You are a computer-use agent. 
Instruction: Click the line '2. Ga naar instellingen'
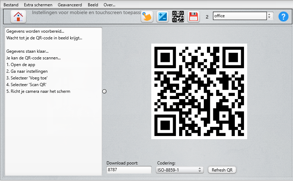coord(27,71)
